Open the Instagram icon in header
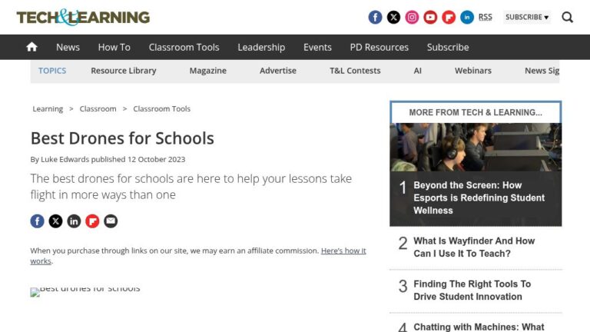This screenshot has height=332, width=590. click(x=412, y=18)
